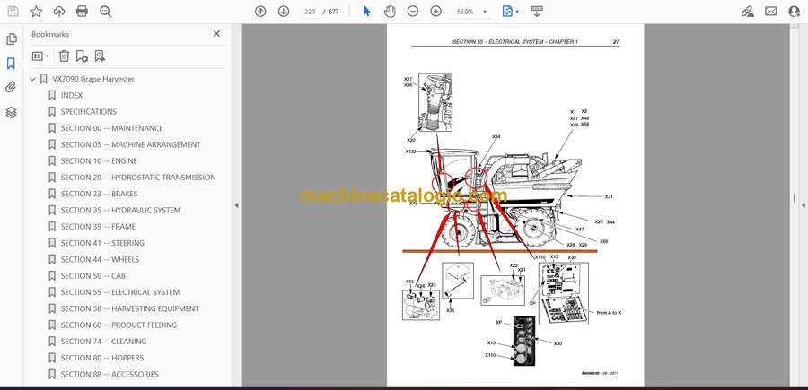Choose the selection arrow tool
The width and height of the screenshot is (808, 390).
(x=367, y=12)
